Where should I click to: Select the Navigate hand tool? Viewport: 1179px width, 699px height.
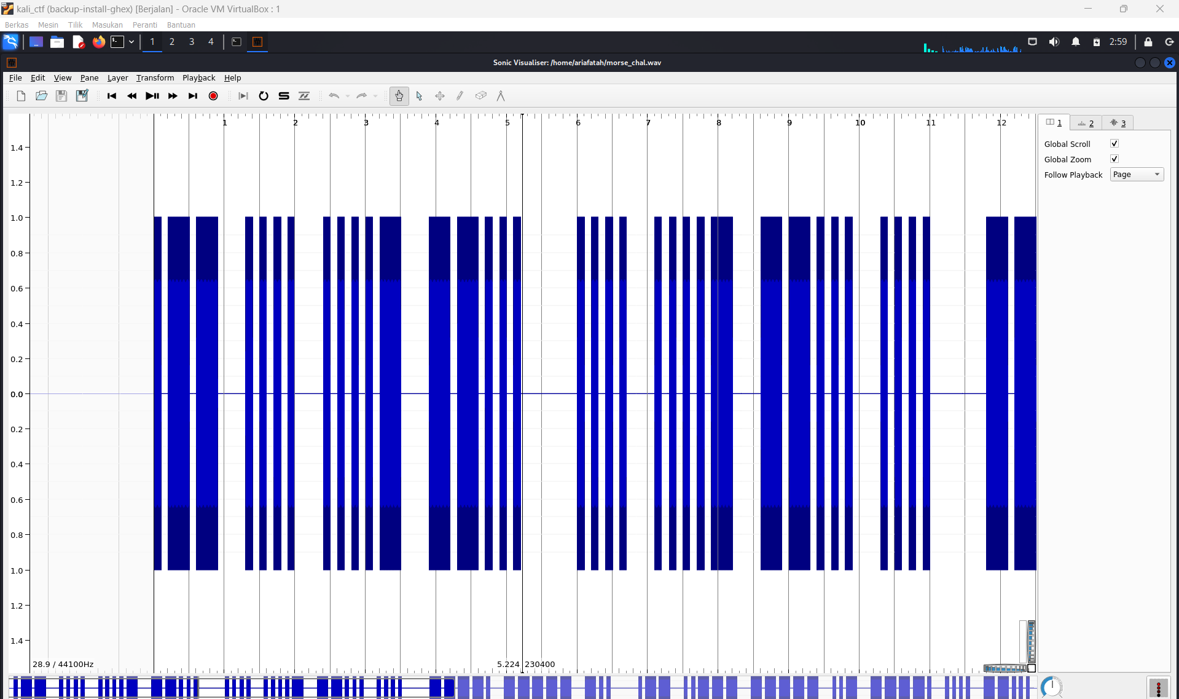[399, 96]
